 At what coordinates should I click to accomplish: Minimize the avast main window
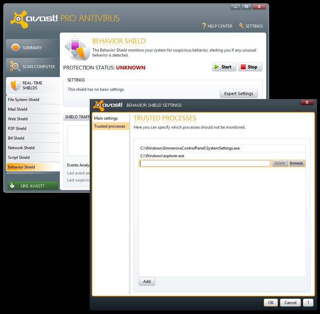(x=236, y=7)
